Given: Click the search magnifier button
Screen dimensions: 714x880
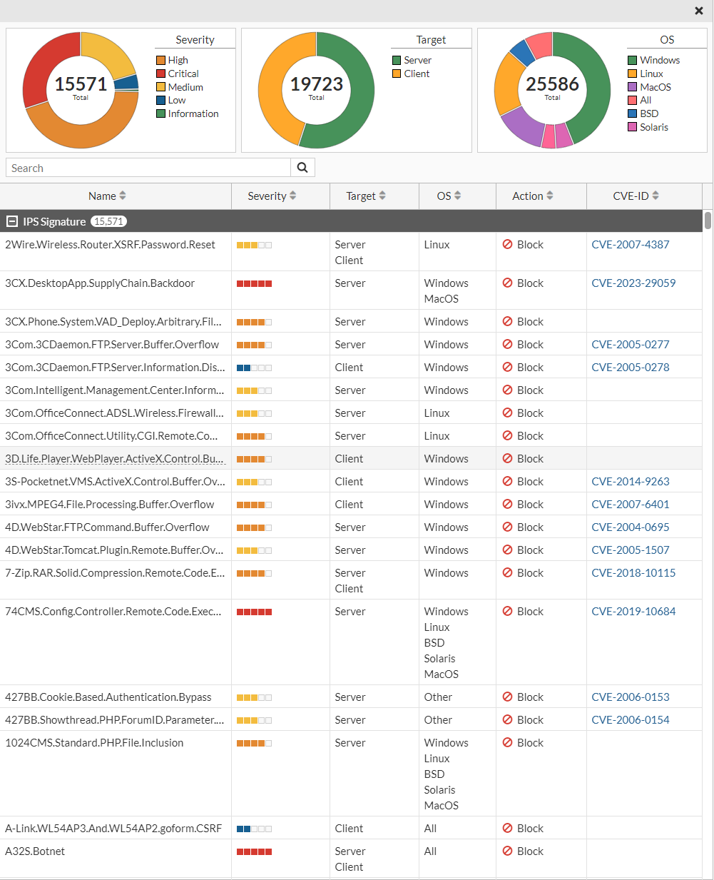Looking at the screenshot, I should pyautogui.click(x=302, y=168).
